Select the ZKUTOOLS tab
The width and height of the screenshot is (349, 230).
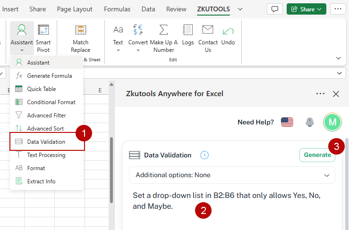[x=213, y=9]
